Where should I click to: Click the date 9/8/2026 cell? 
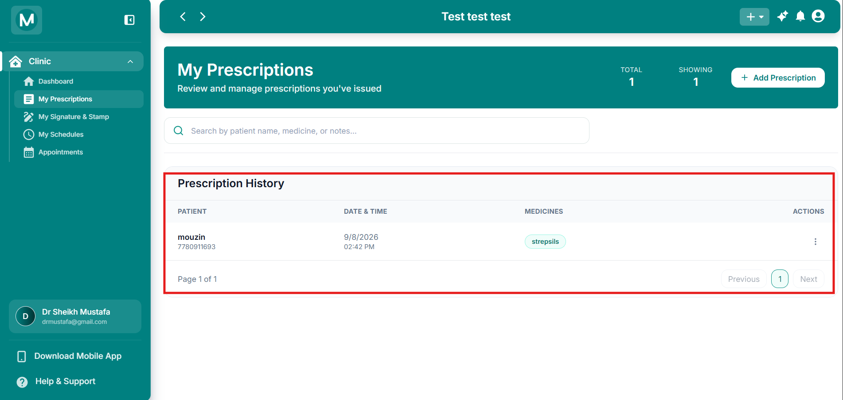coord(361,237)
